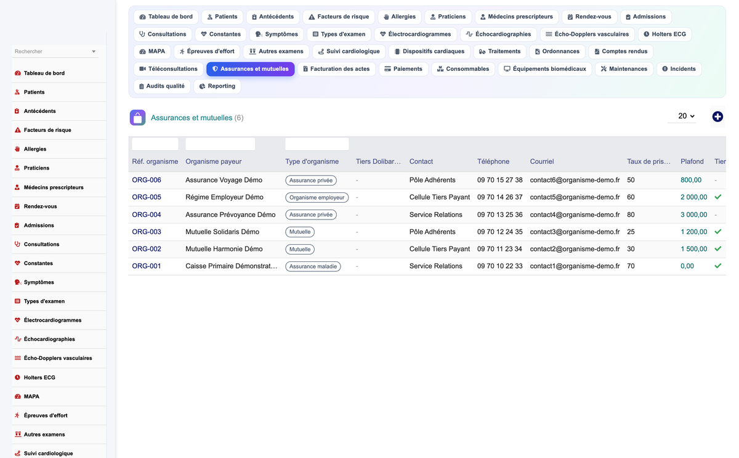Click the Rendez-vous calendar icon in sidebar
This screenshot has height=458, width=739.
tap(17, 207)
